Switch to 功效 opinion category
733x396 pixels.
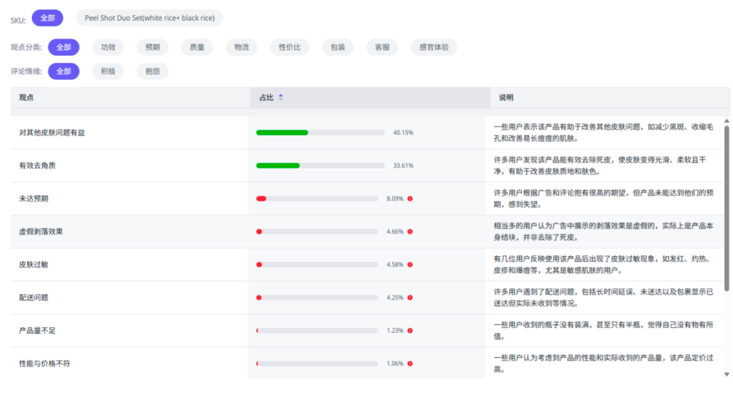[x=108, y=48]
